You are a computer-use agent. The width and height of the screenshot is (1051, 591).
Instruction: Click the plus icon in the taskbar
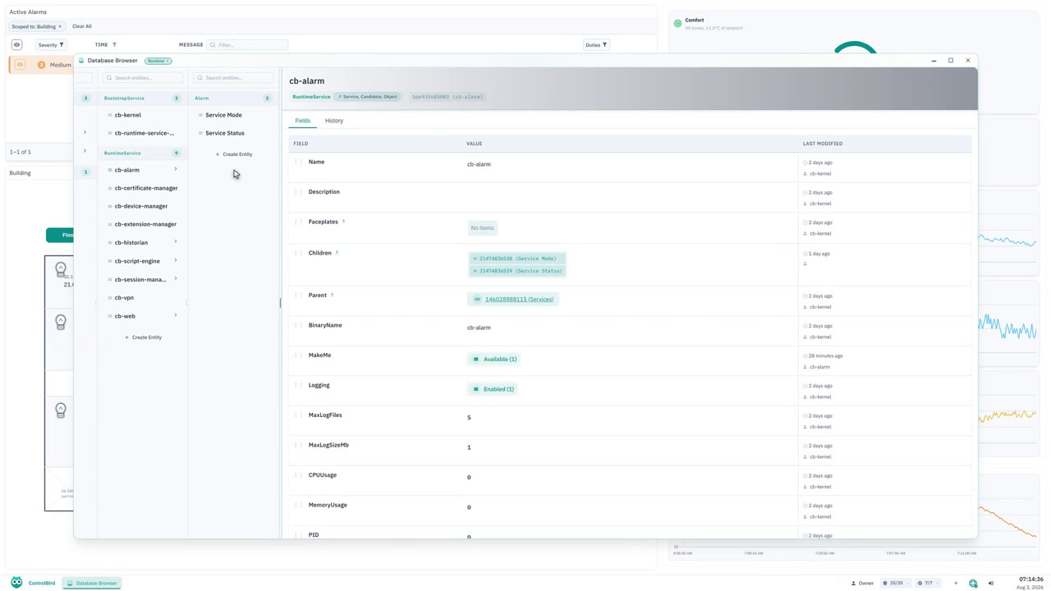[956, 583]
